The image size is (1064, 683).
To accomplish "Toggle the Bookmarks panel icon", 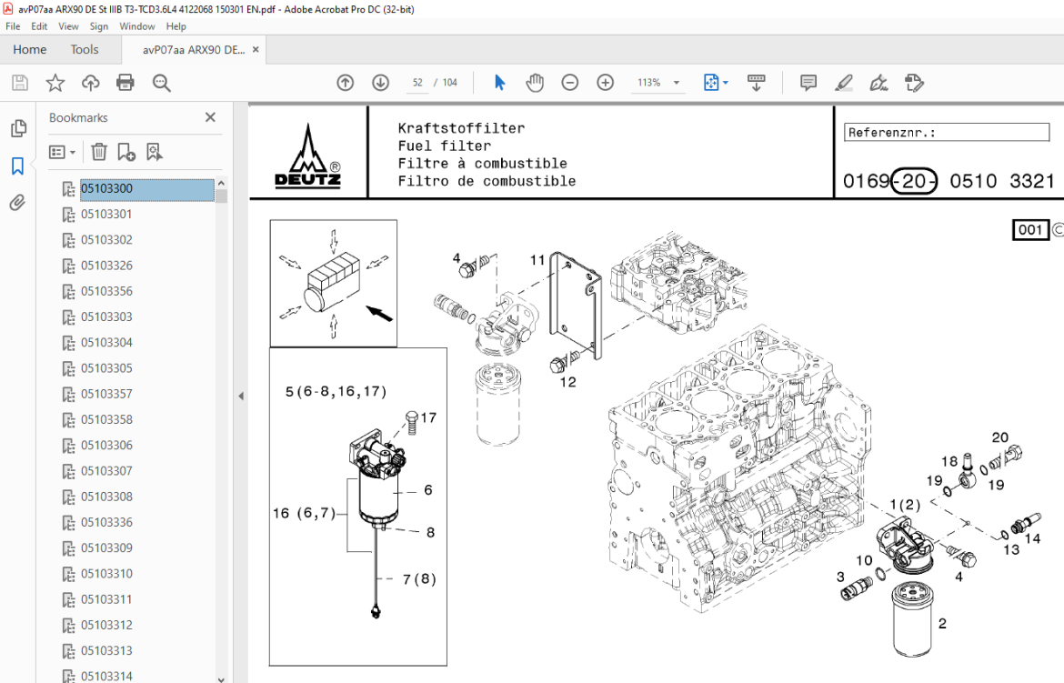I will pos(17,166).
